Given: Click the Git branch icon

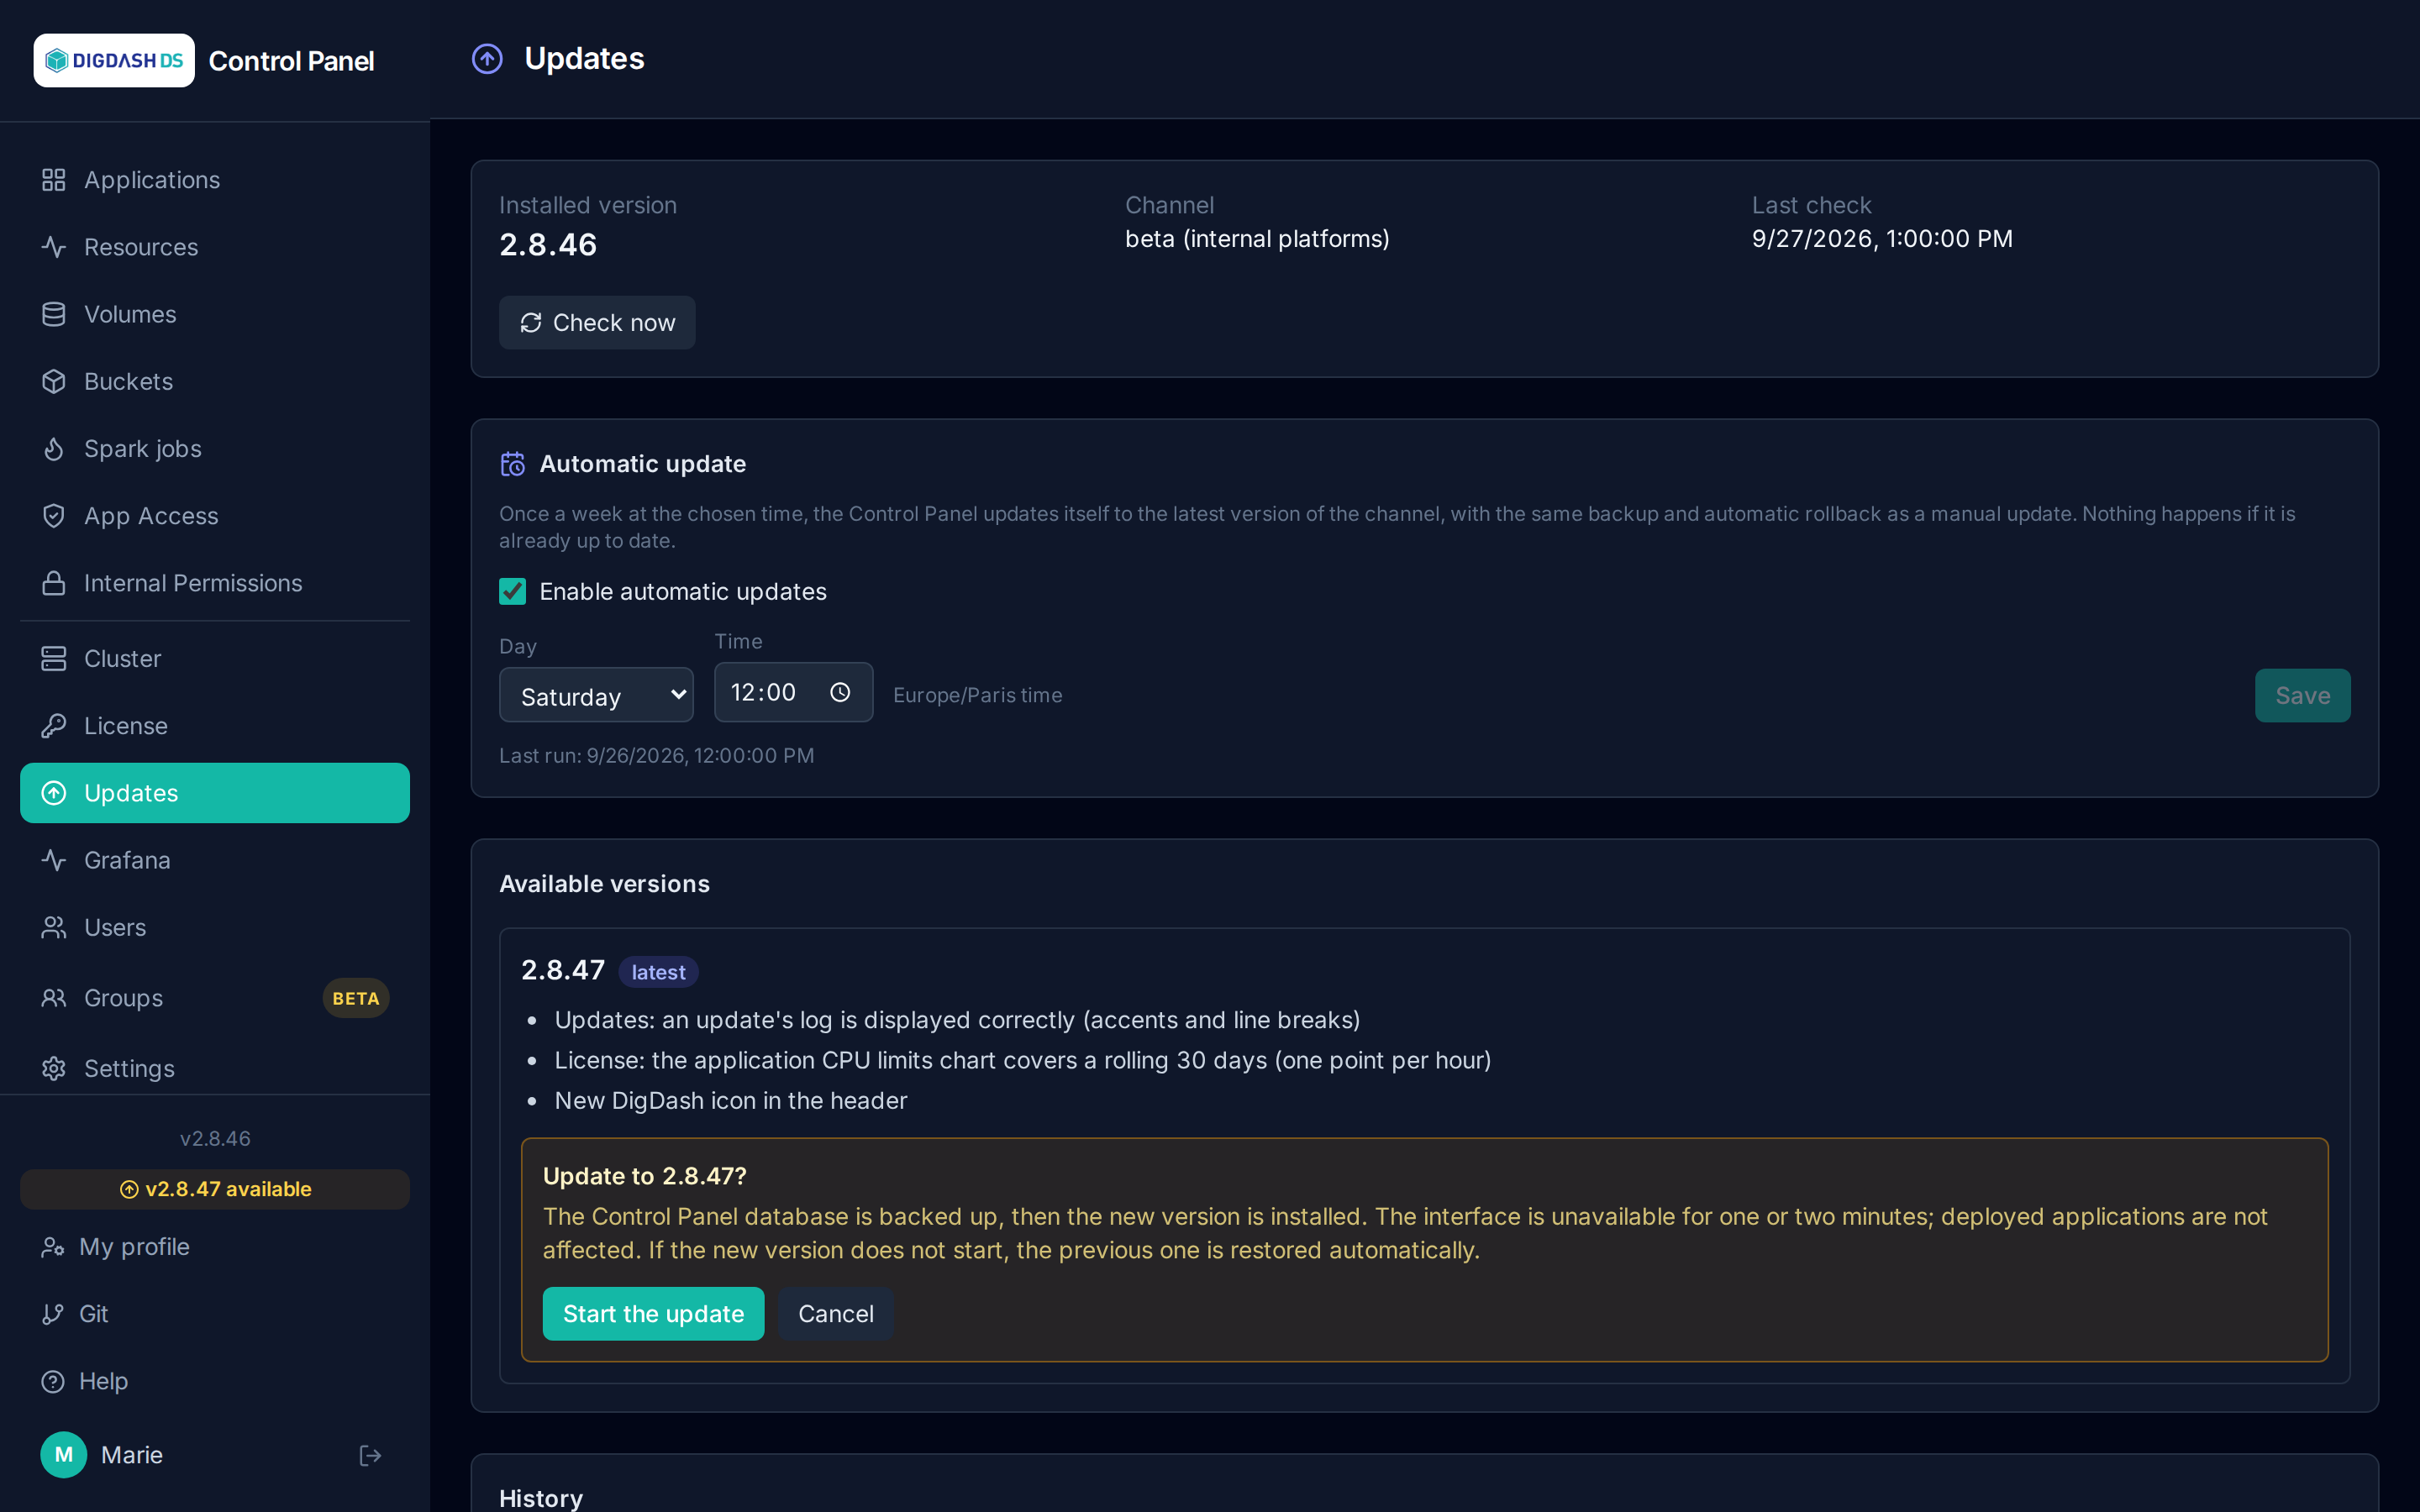Looking at the screenshot, I should click(52, 1314).
